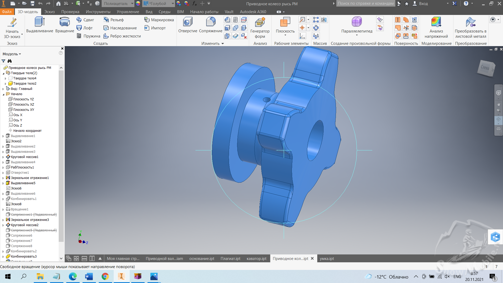Click the help search field
This screenshot has height=283, width=503.
coord(366,3)
